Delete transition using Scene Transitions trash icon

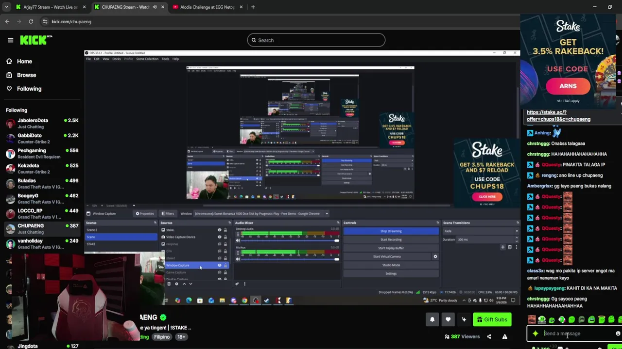pyautogui.click(x=510, y=247)
